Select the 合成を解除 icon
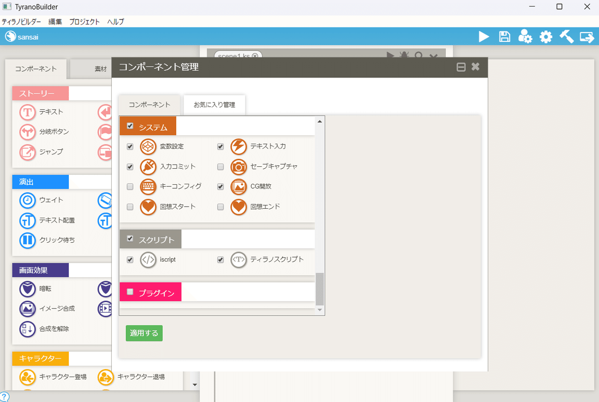The image size is (599, 402). [27, 329]
